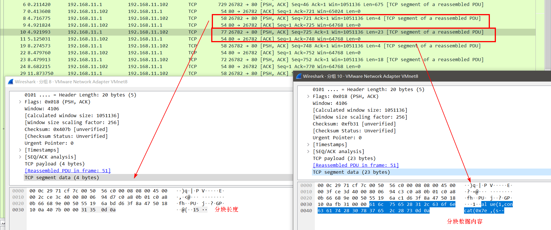Click packet 10 window title bar

pyautogui.click(x=422, y=76)
